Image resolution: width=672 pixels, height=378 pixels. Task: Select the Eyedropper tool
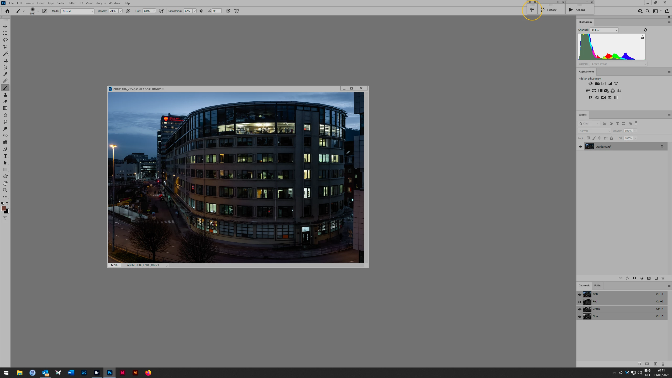5,74
